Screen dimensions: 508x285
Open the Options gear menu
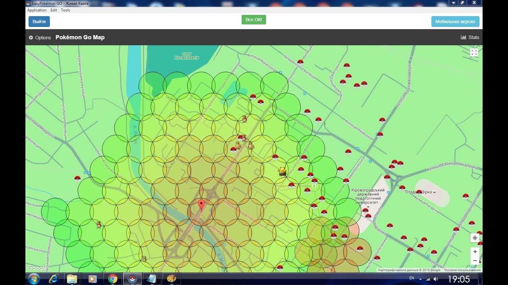click(x=40, y=38)
